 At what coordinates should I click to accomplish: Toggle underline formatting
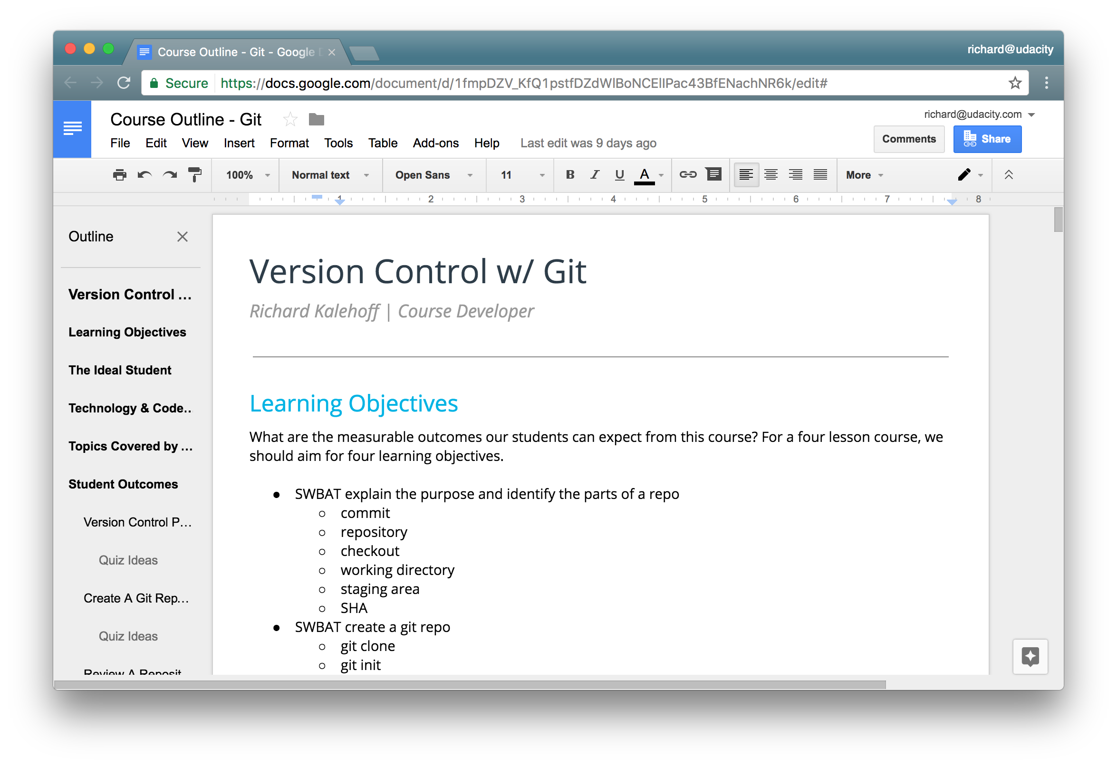pos(619,175)
